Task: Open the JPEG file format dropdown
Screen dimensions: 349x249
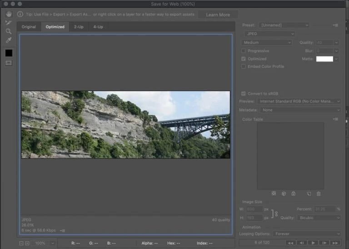Action: 269,34
